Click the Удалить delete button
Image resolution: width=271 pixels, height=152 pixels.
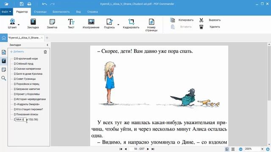(x=210, y=27)
